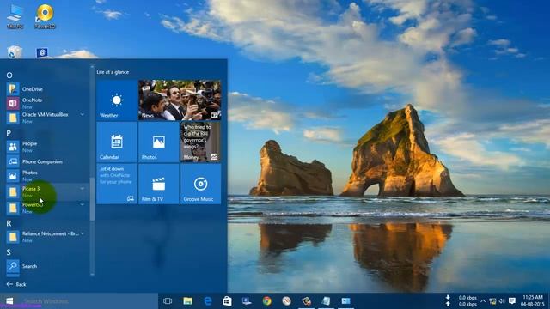Expand the Oracle VM VirtualBox chevron

[82, 114]
